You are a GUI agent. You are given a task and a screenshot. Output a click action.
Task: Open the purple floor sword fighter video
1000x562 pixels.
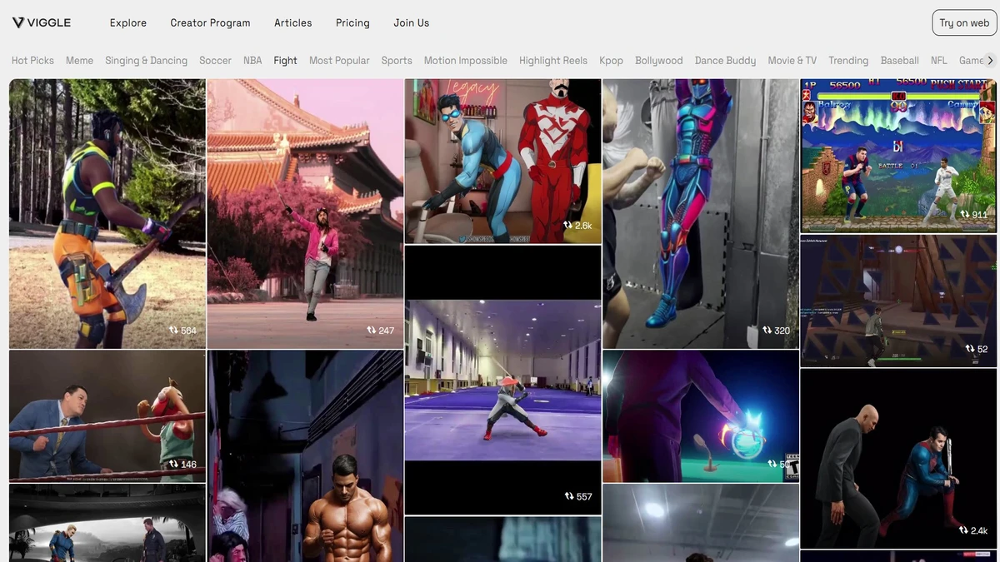[502, 380]
